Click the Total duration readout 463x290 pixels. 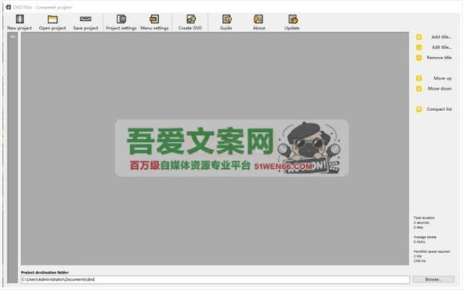coord(424,222)
